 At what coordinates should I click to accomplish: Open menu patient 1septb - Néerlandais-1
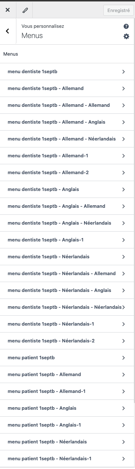(x=67, y=459)
